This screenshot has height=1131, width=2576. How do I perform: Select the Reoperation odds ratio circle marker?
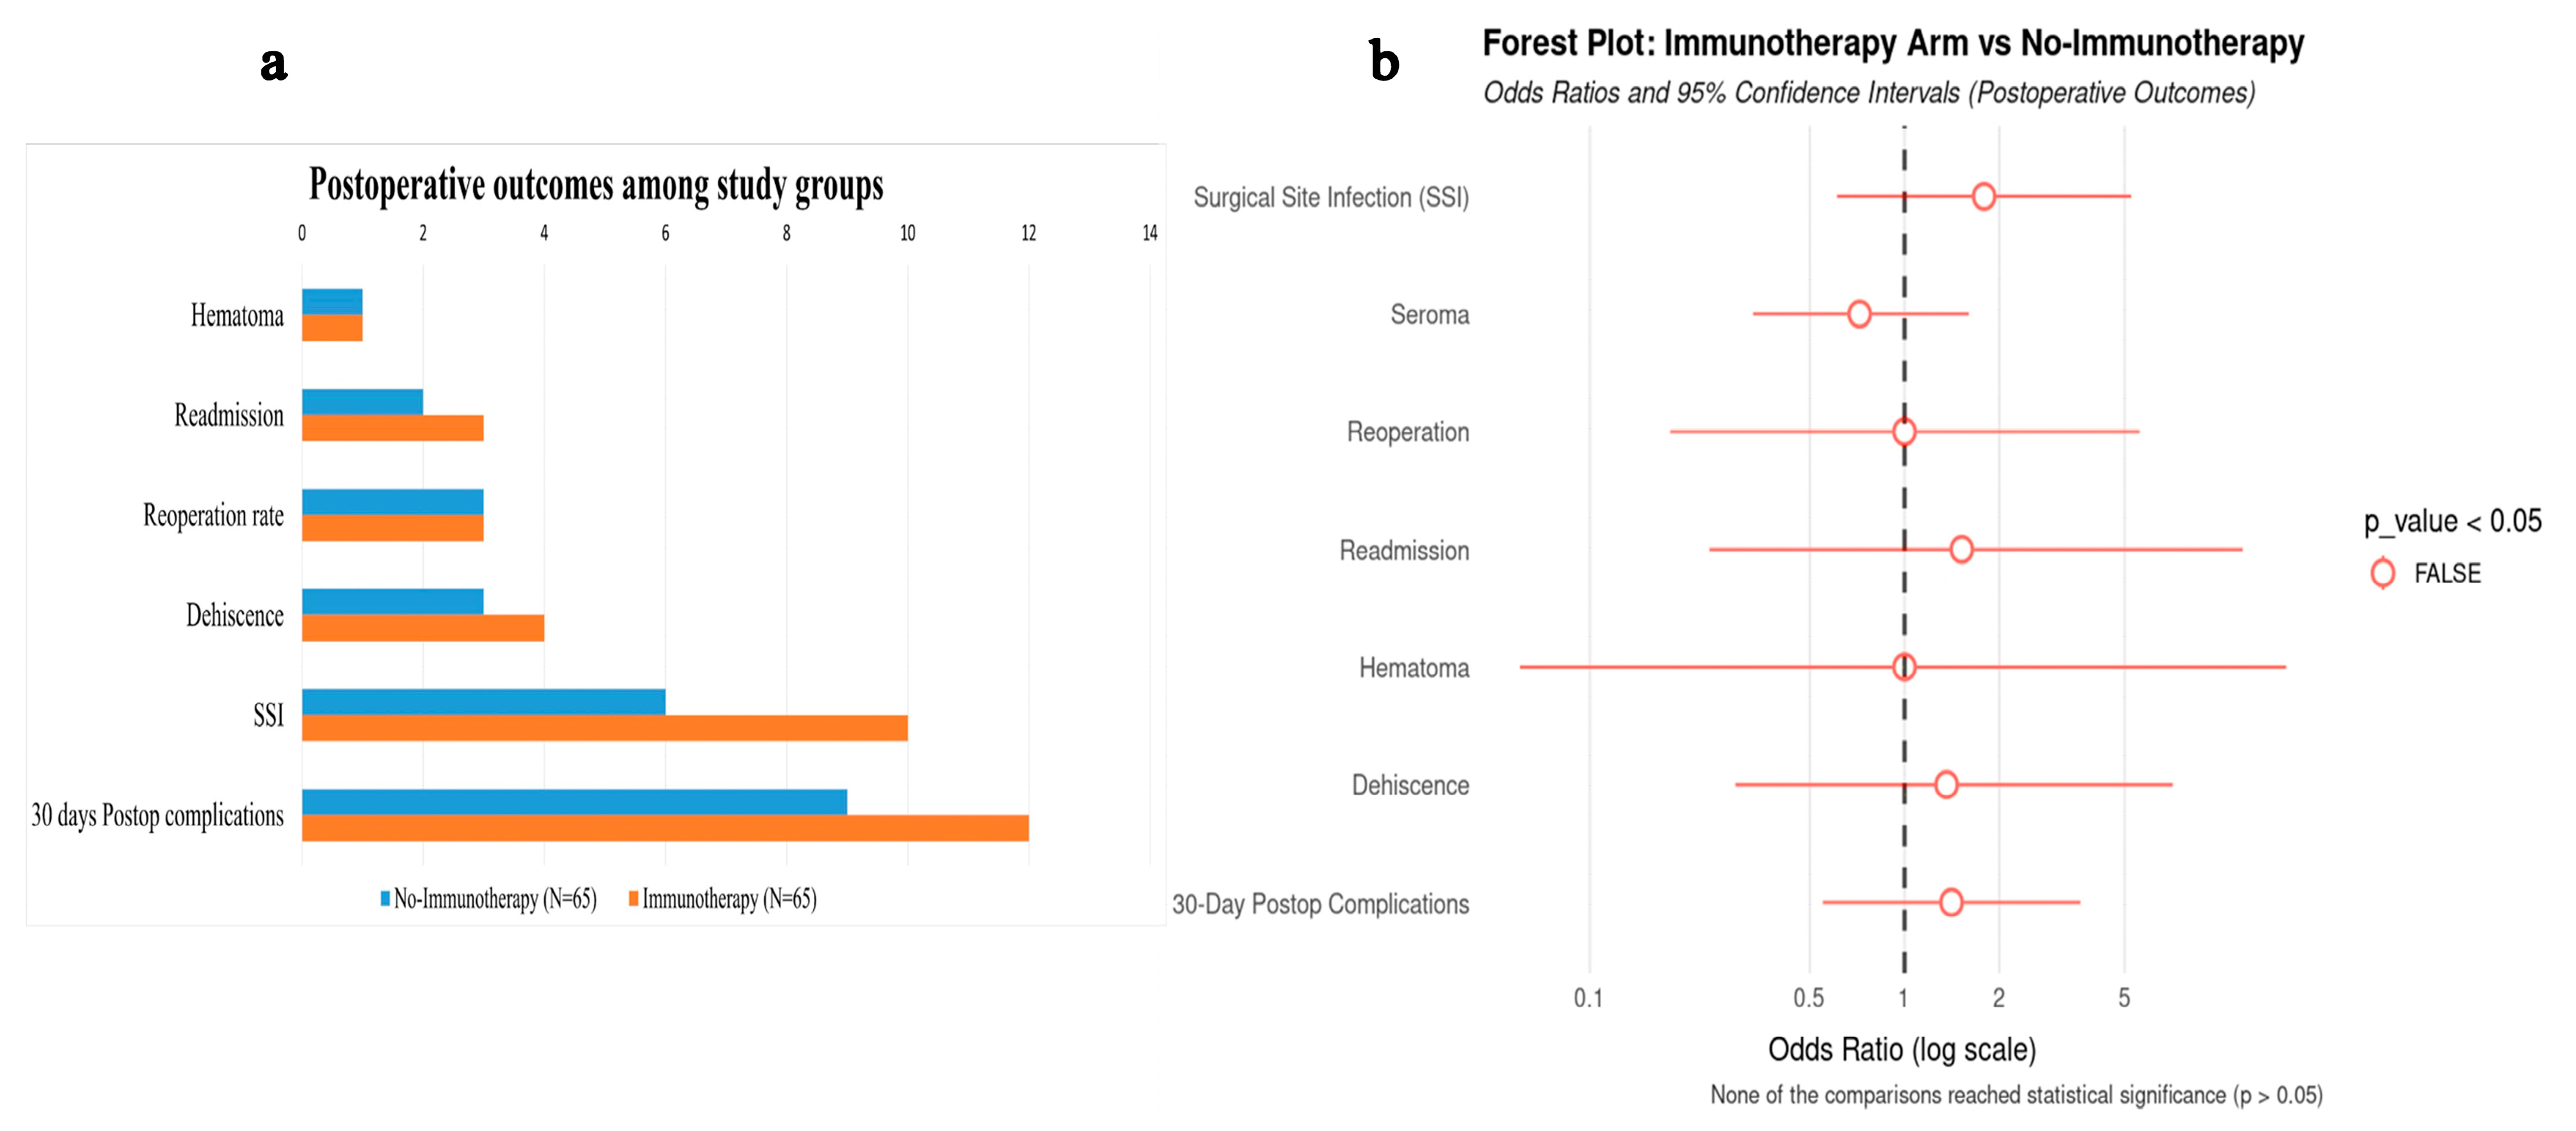[1903, 432]
